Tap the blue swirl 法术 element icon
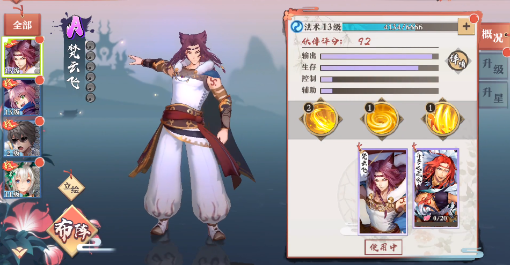This screenshot has height=265, width=510. coord(296,27)
